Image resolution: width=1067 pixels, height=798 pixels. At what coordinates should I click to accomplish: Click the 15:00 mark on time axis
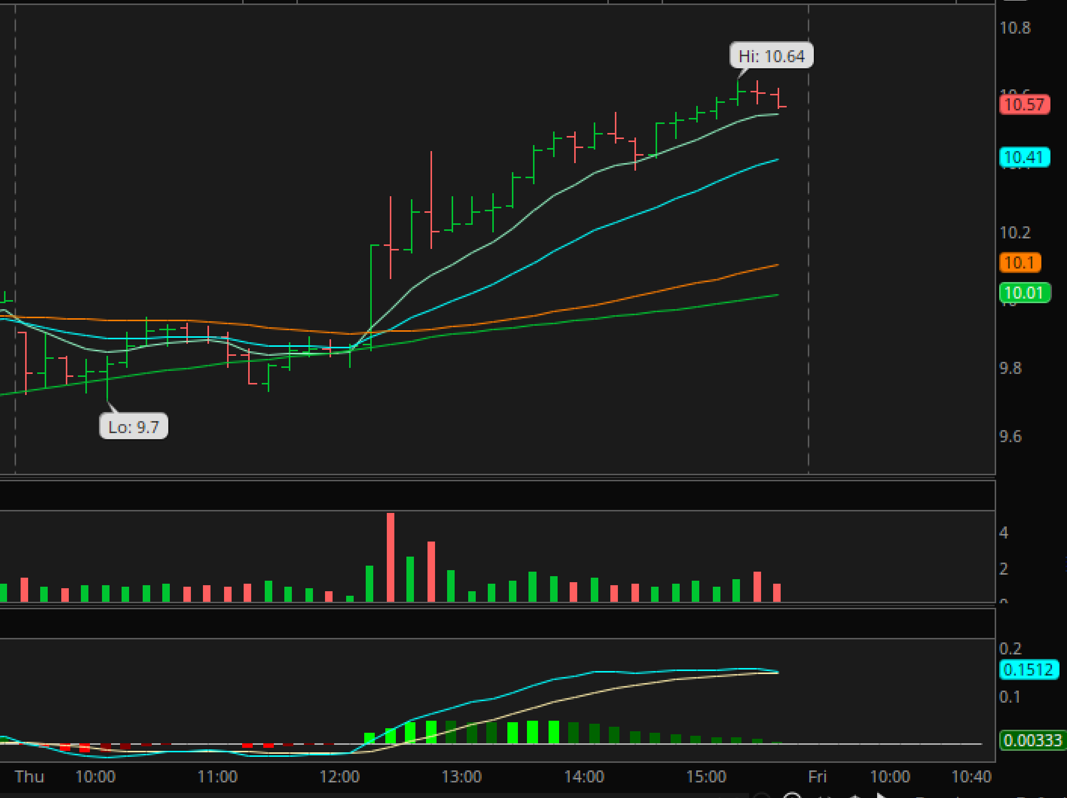pos(706,776)
